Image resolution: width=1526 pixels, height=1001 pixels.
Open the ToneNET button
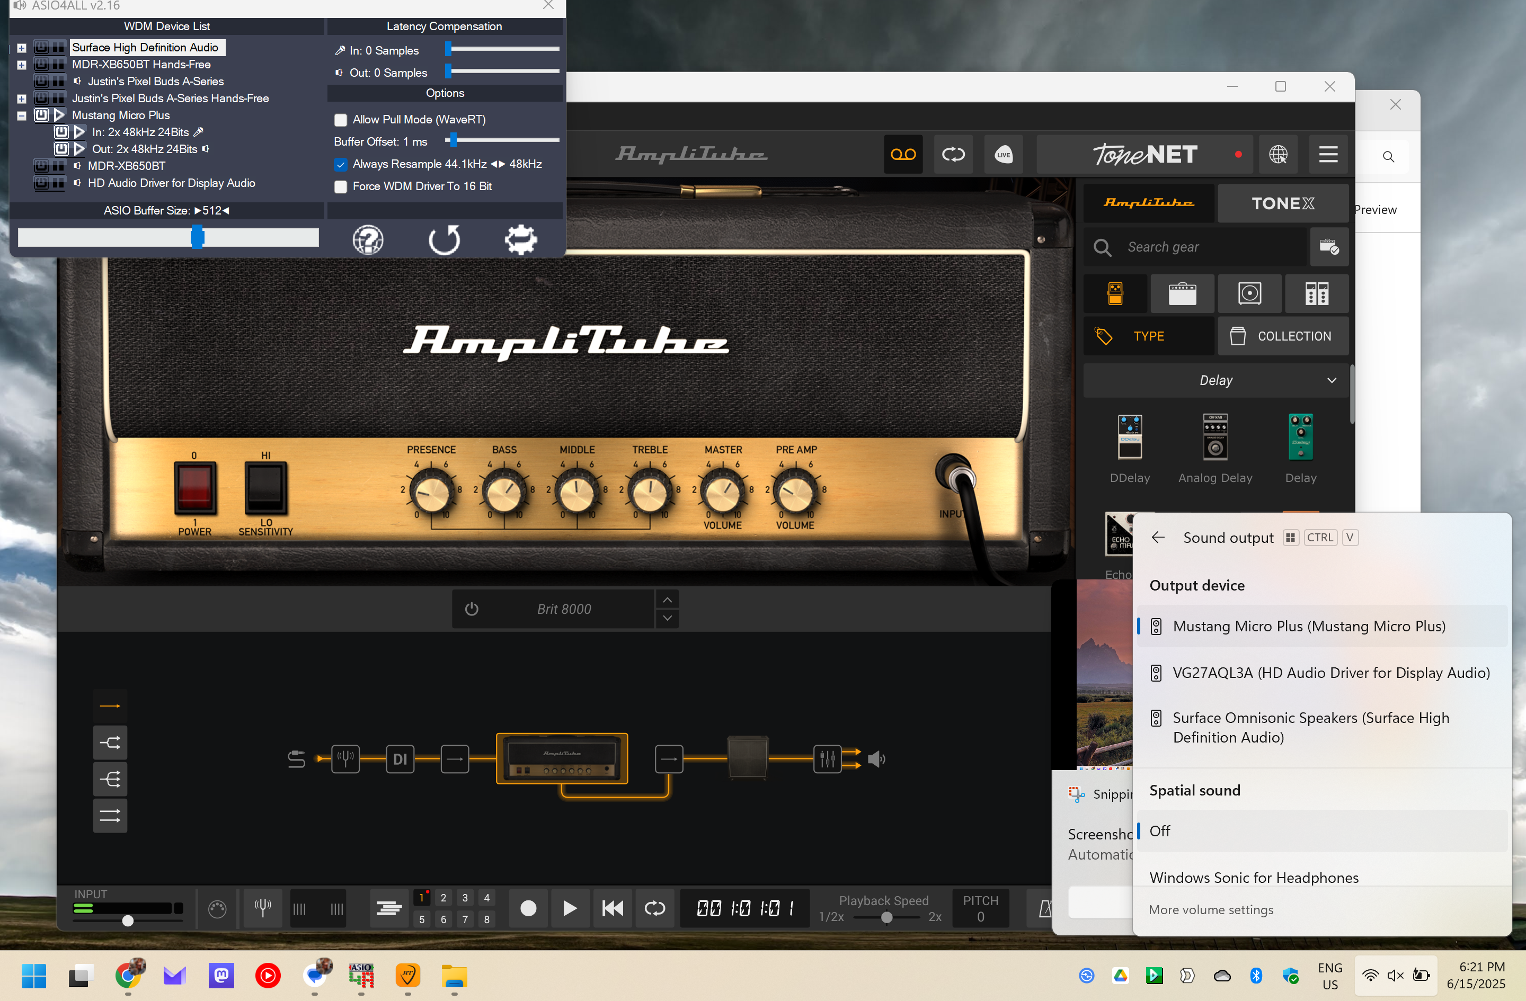1144,154
